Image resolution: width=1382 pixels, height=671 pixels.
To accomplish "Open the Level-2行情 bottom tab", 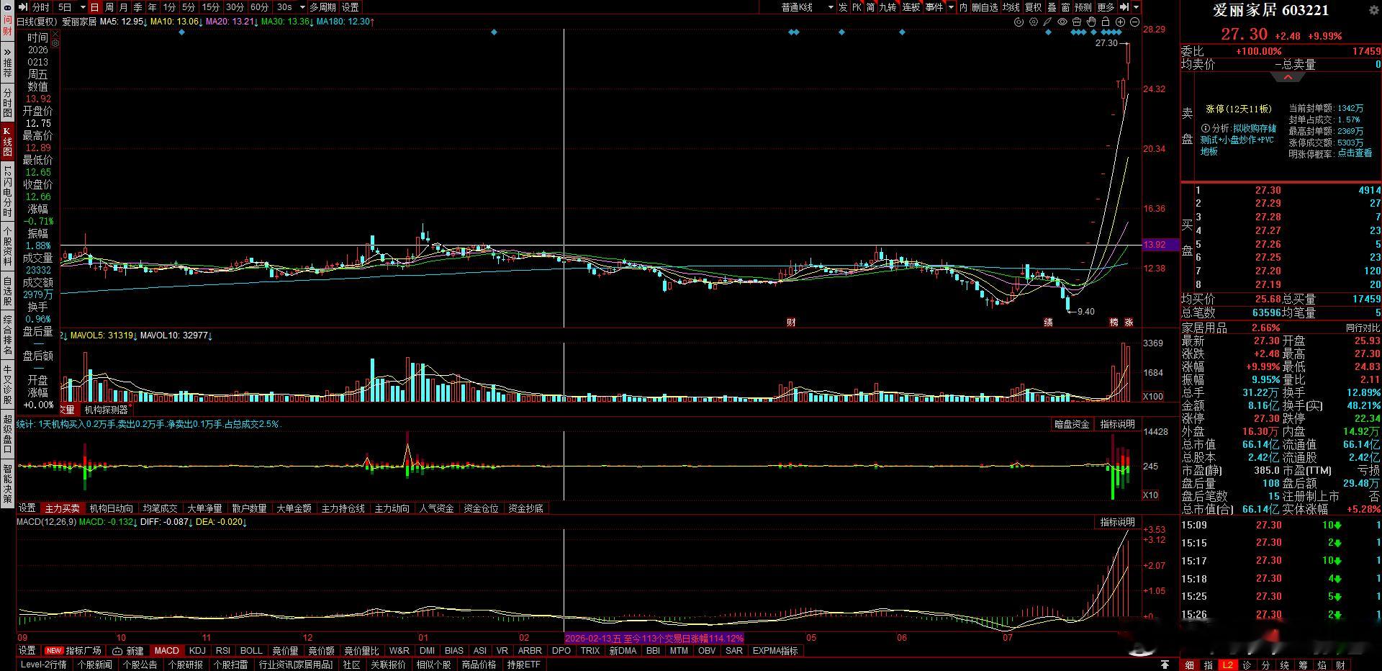I will click(x=43, y=665).
